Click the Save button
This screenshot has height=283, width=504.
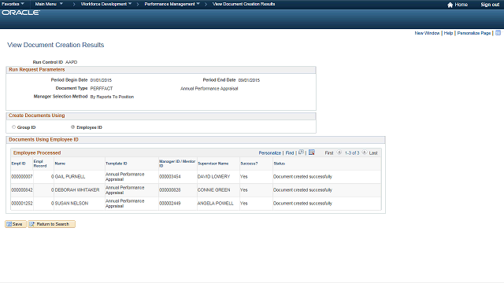tap(16, 224)
